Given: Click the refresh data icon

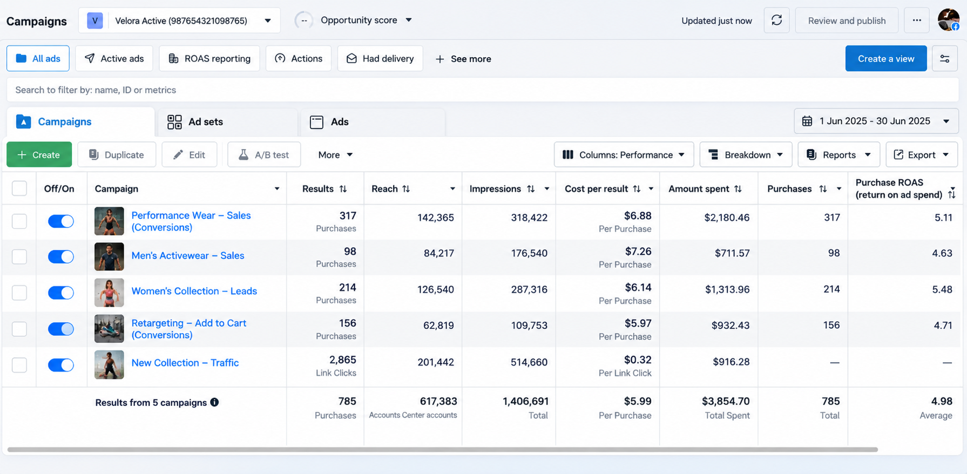Looking at the screenshot, I should 776,21.
